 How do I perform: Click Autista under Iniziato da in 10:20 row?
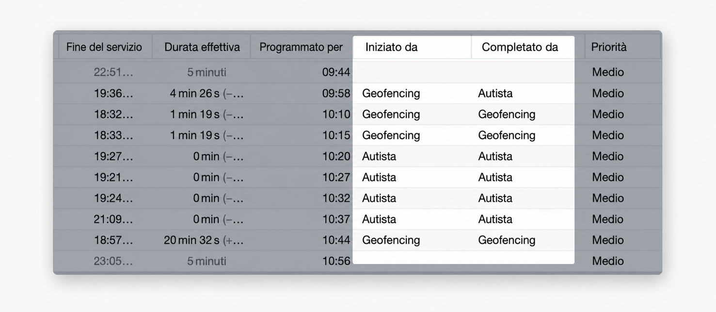tap(379, 156)
